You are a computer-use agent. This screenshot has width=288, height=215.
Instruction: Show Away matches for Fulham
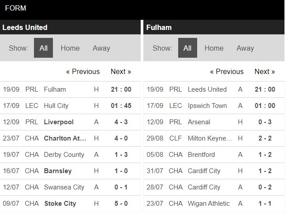click(x=245, y=48)
